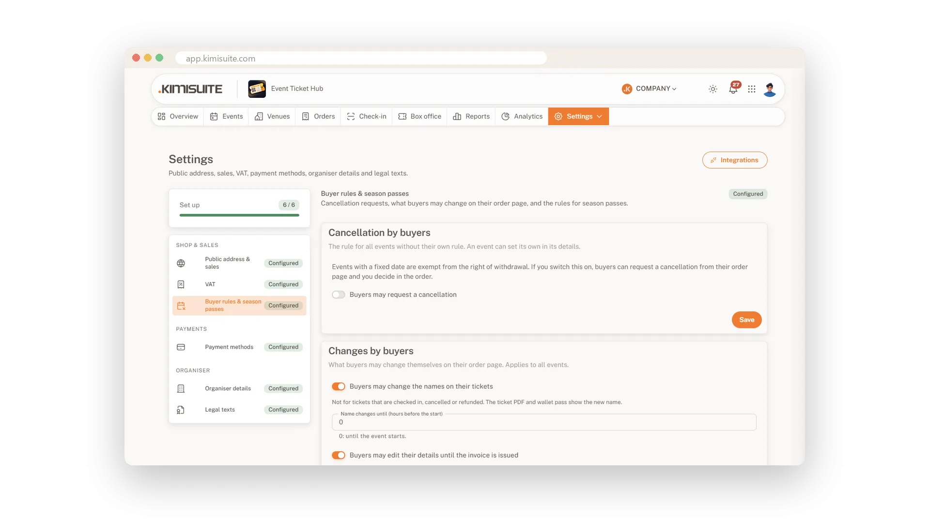Switch to the Orders tab
The height and width of the screenshot is (523, 930).
tap(318, 117)
